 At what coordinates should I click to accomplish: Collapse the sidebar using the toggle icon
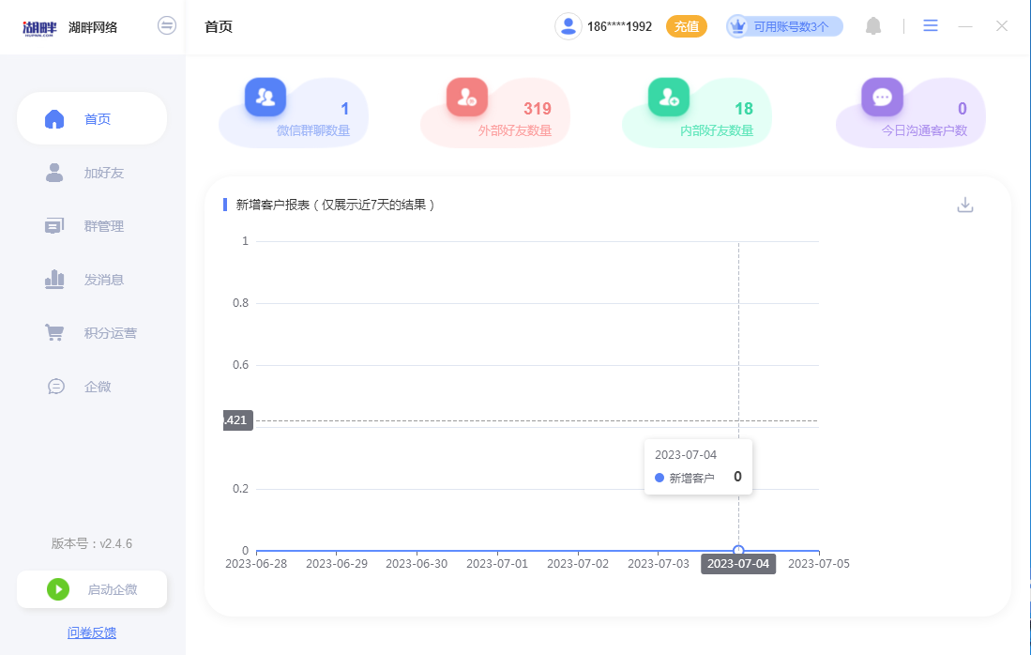(x=167, y=26)
